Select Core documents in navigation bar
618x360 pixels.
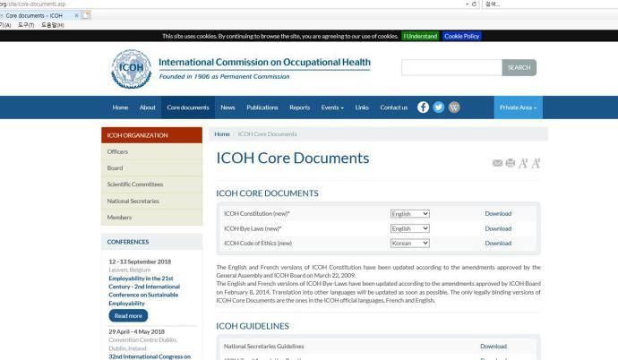[x=188, y=107]
